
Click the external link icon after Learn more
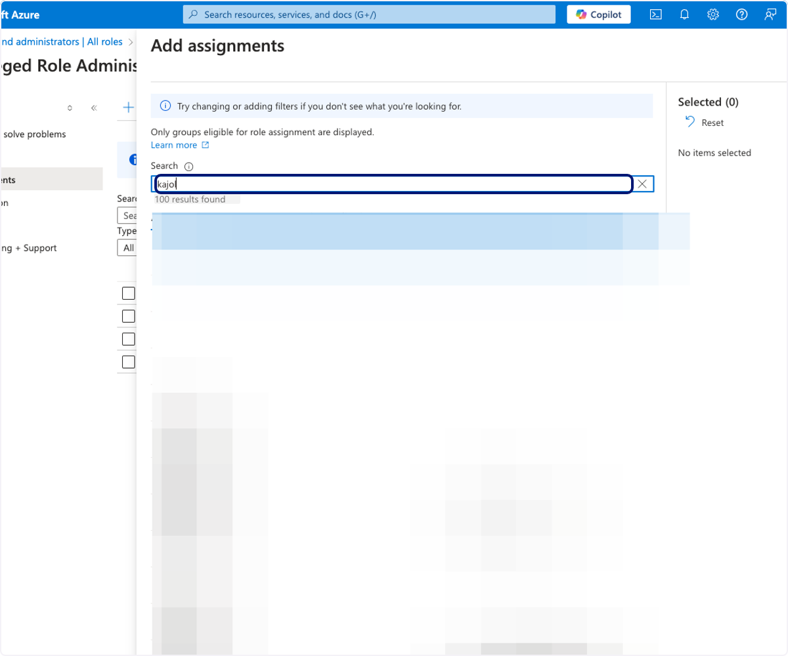pos(206,145)
